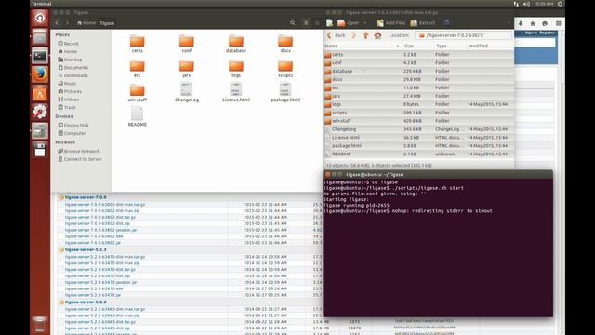Open Archive Manager toolbar overflow arrow

pyautogui.click(x=509, y=23)
